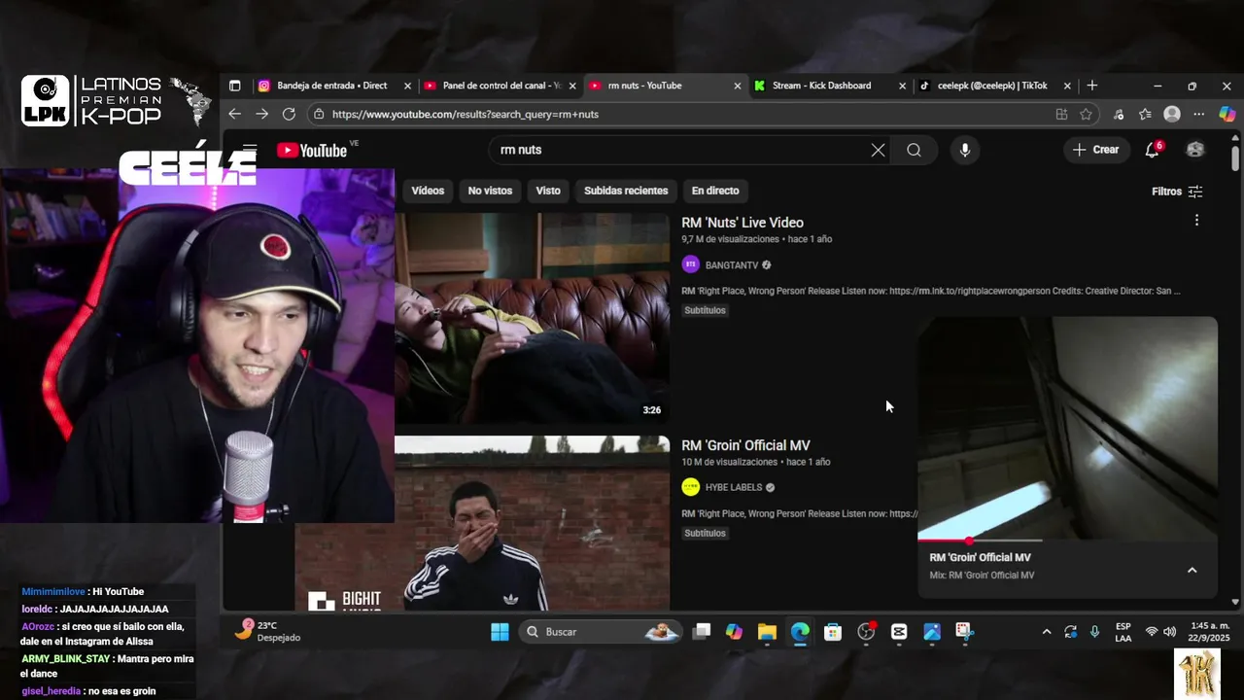This screenshot has width=1244, height=700.
Task: Click 'Mix: RM Groin Official MV' text
Action: pos(982,576)
